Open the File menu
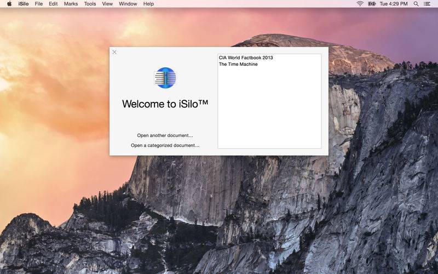This screenshot has height=274, width=438. click(39, 4)
